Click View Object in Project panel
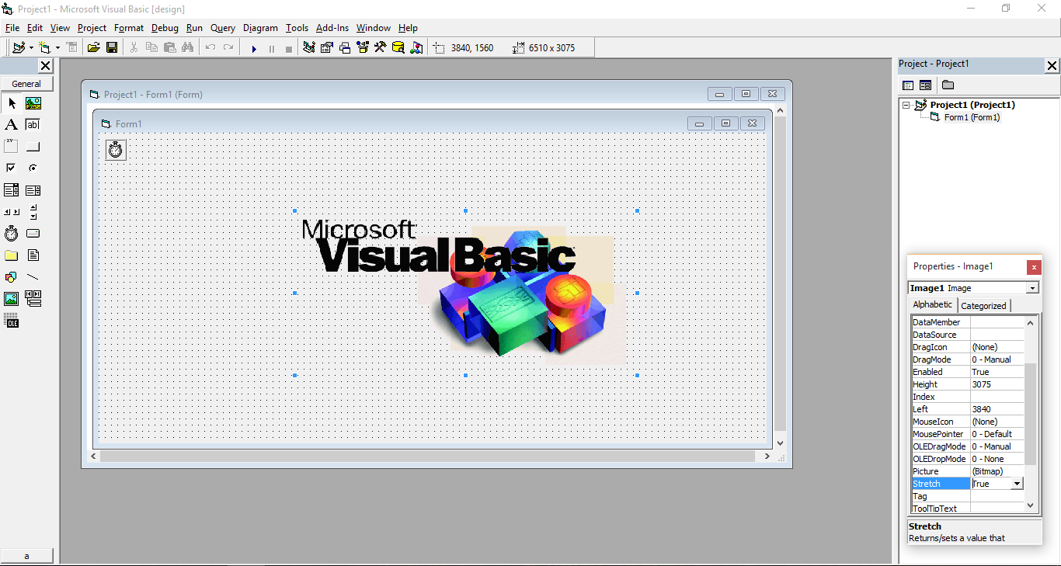Image resolution: width=1061 pixels, height=566 pixels. (x=925, y=85)
